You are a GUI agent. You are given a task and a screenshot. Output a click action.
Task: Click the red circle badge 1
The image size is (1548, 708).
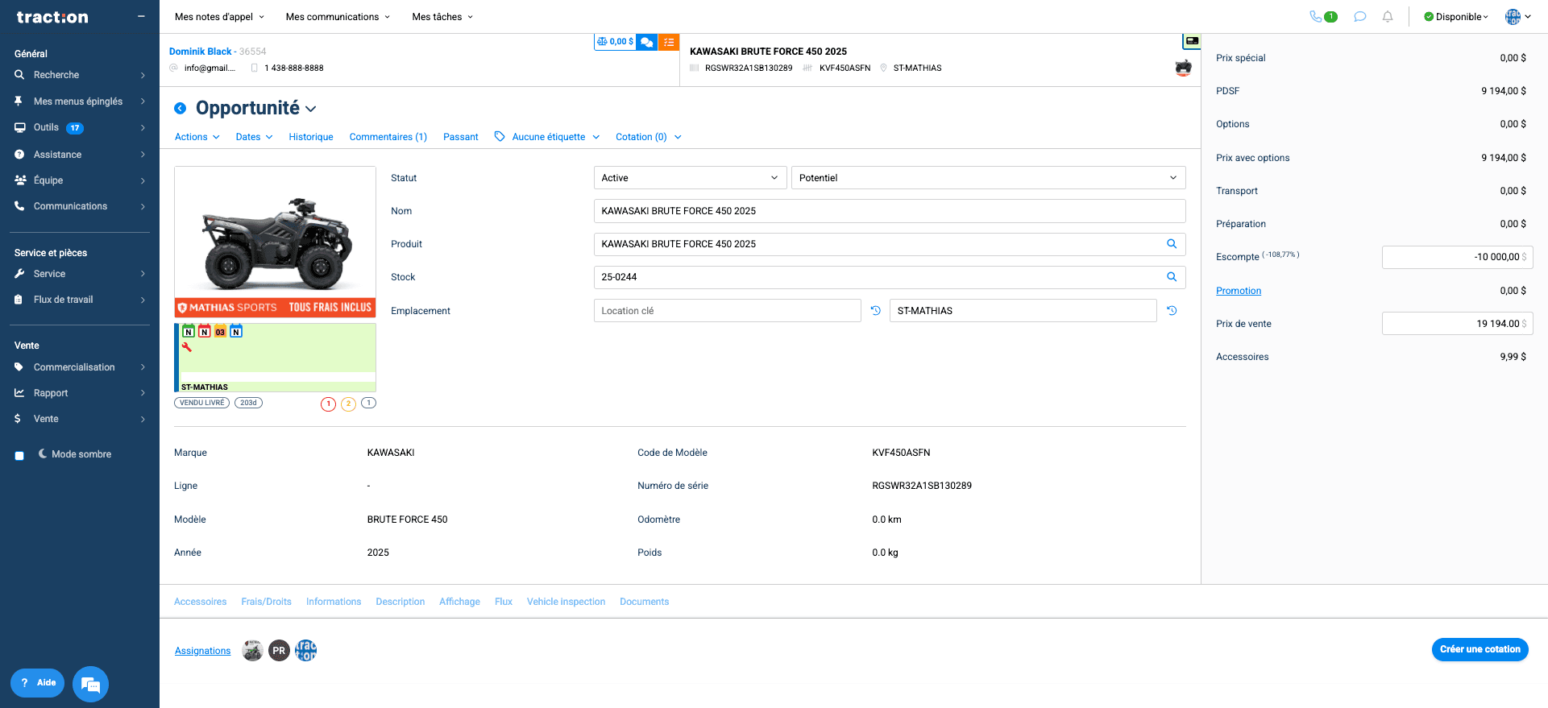pyautogui.click(x=328, y=404)
